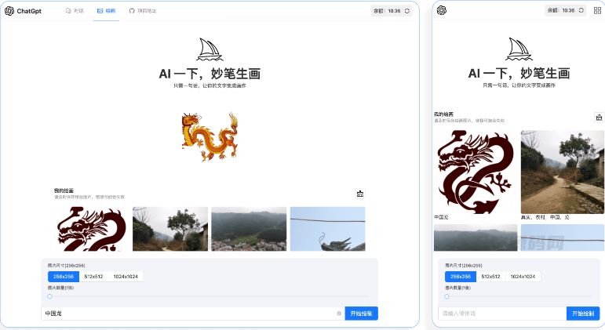This screenshot has height=330, width=605.
Task: Open the 对话 chat tab
Action: click(x=75, y=11)
